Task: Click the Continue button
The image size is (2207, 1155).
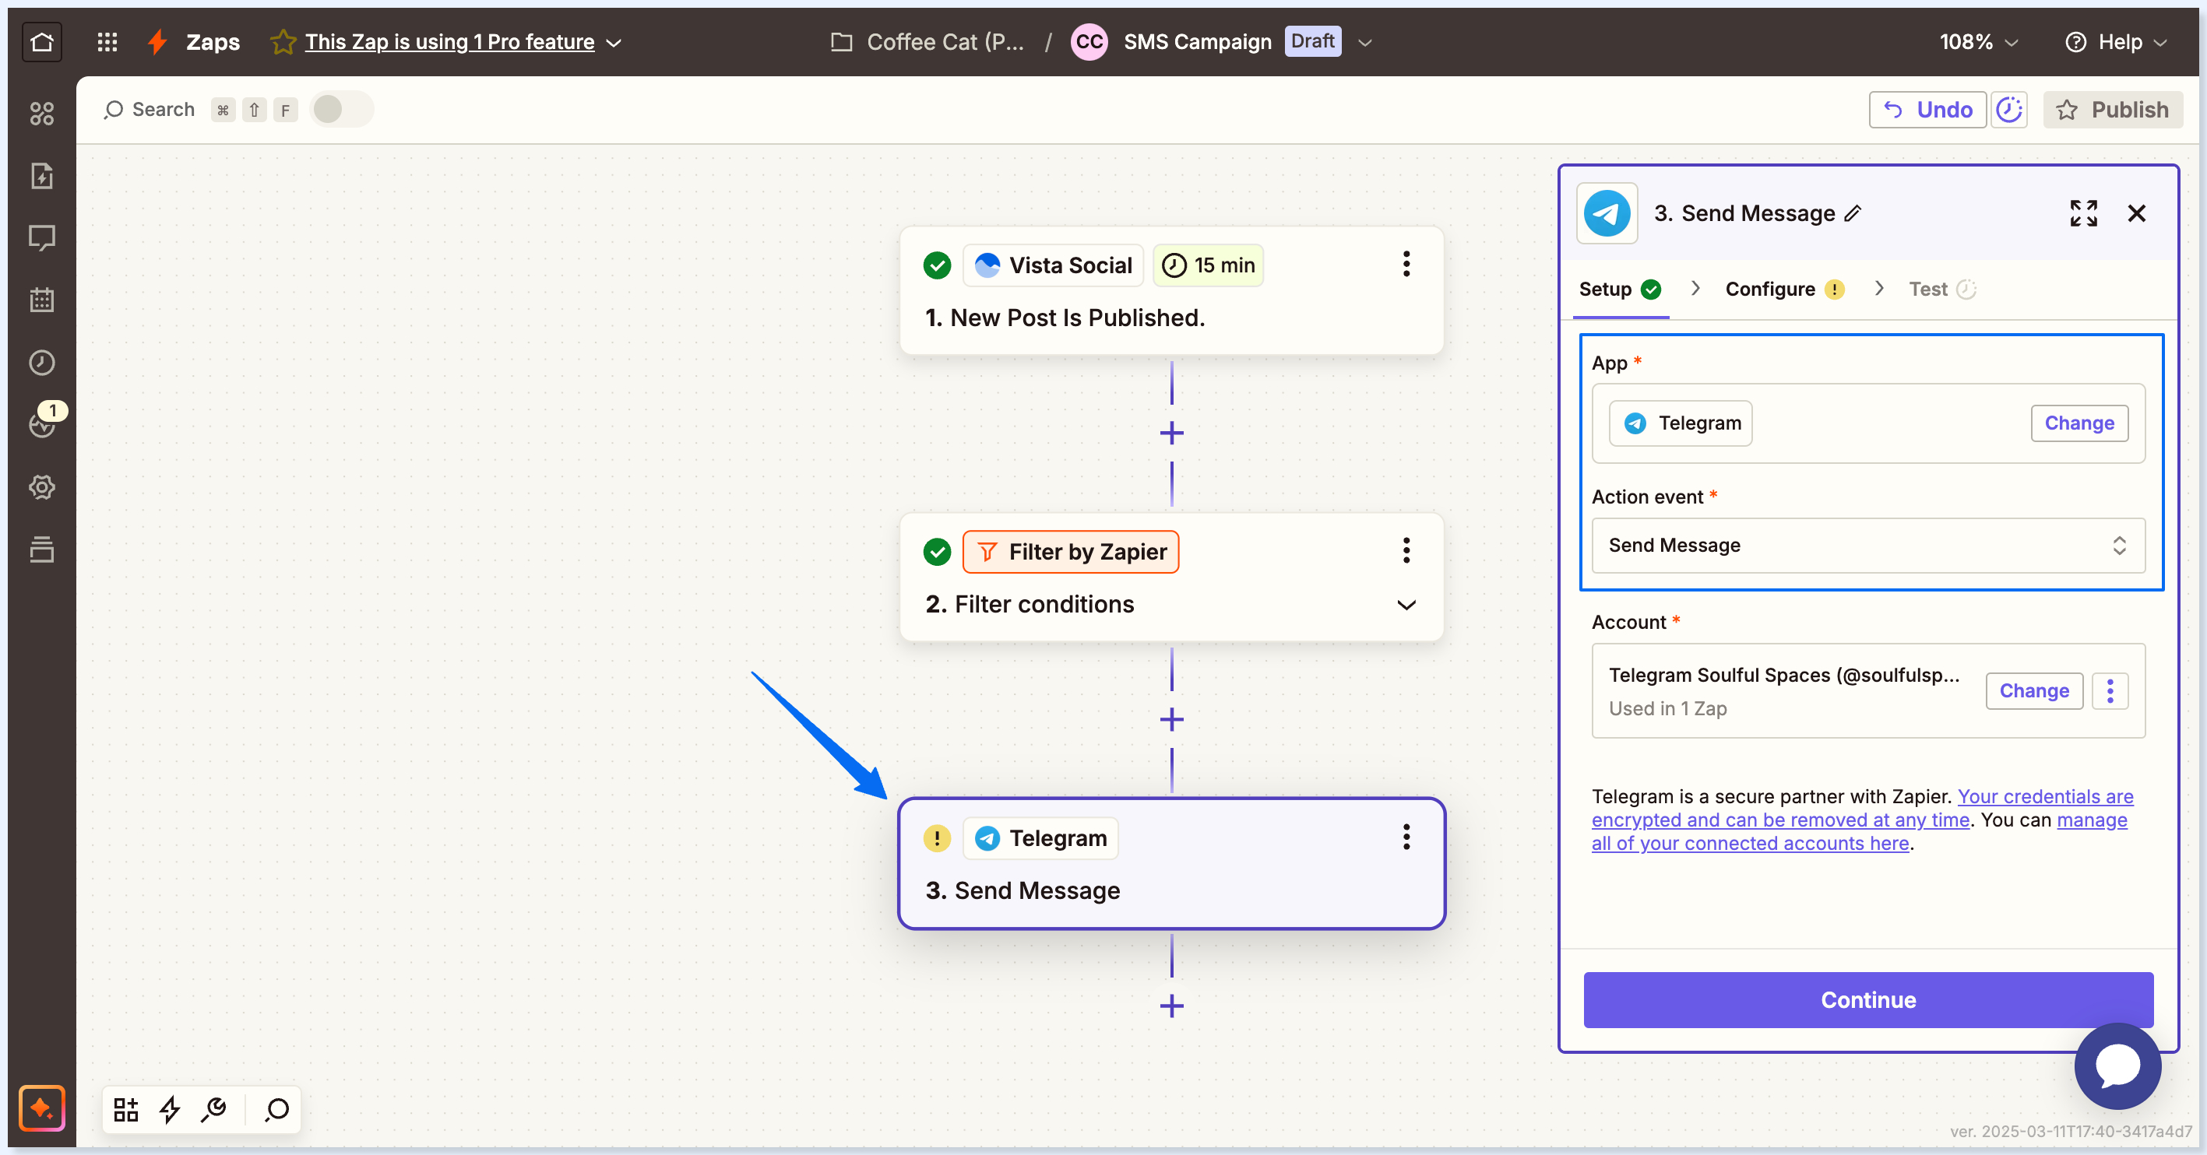Action: (x=1867, y=1000)
